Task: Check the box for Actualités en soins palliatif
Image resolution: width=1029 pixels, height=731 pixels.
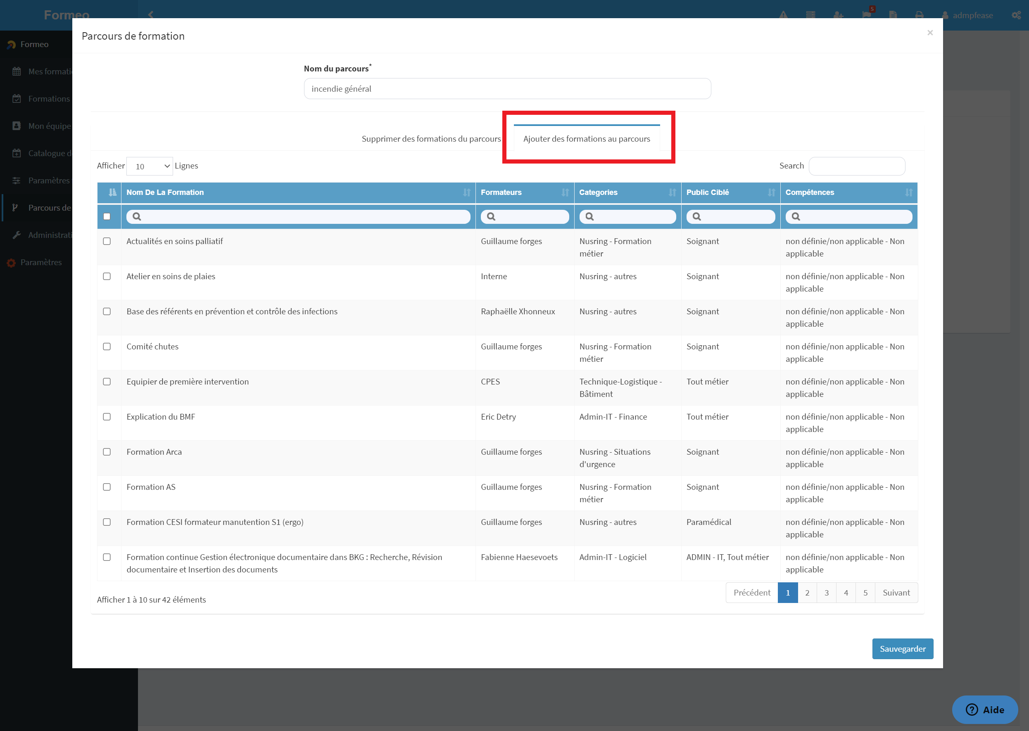Action: click(107, 241)
